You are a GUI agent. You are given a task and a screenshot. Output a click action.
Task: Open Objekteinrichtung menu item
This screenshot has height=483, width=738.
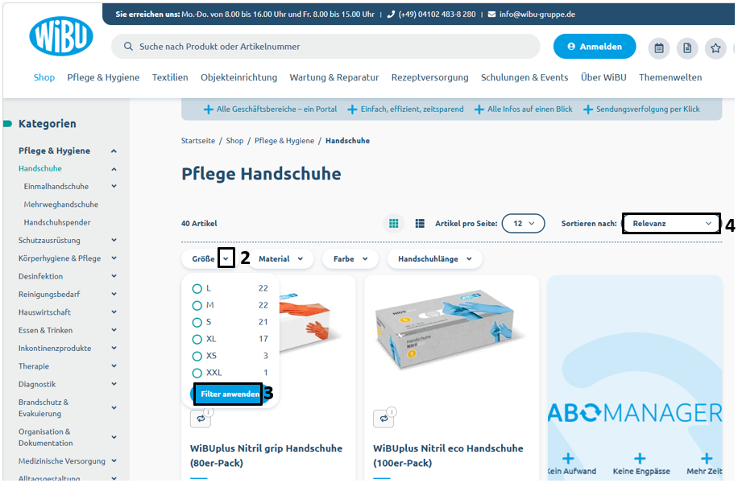click(x=238, y=77)
